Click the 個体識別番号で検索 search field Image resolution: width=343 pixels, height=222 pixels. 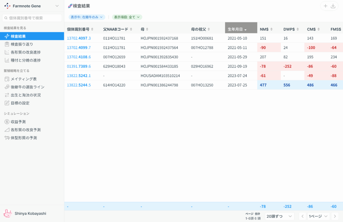32,18
